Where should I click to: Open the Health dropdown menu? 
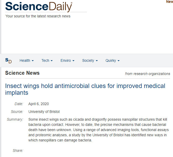(x=27, y=60)
